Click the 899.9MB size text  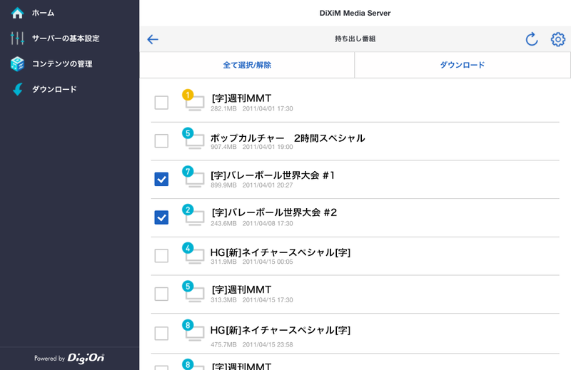223,185
